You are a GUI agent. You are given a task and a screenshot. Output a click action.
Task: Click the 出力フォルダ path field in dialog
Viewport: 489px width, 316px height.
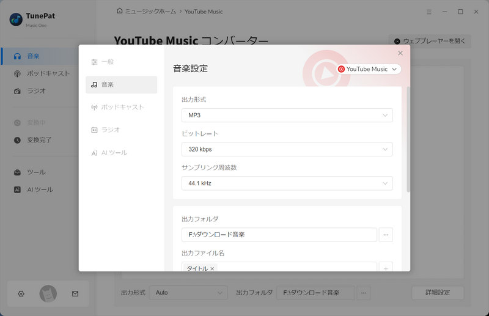(279, 235)
